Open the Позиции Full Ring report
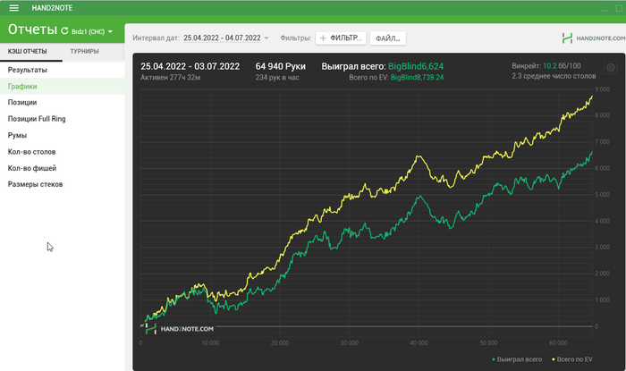The width and height of the screenshot is (626, 371). 63,119
